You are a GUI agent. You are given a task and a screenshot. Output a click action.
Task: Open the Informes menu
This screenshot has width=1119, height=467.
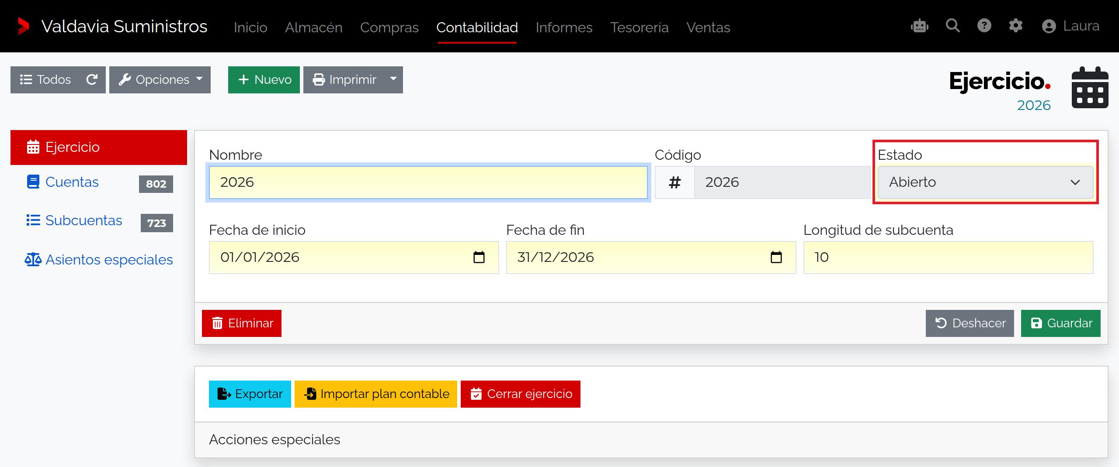pyautogui.click(x=564, y=27)
